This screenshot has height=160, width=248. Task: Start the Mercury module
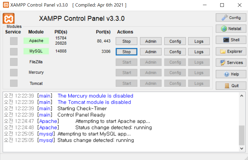[127, 72]
